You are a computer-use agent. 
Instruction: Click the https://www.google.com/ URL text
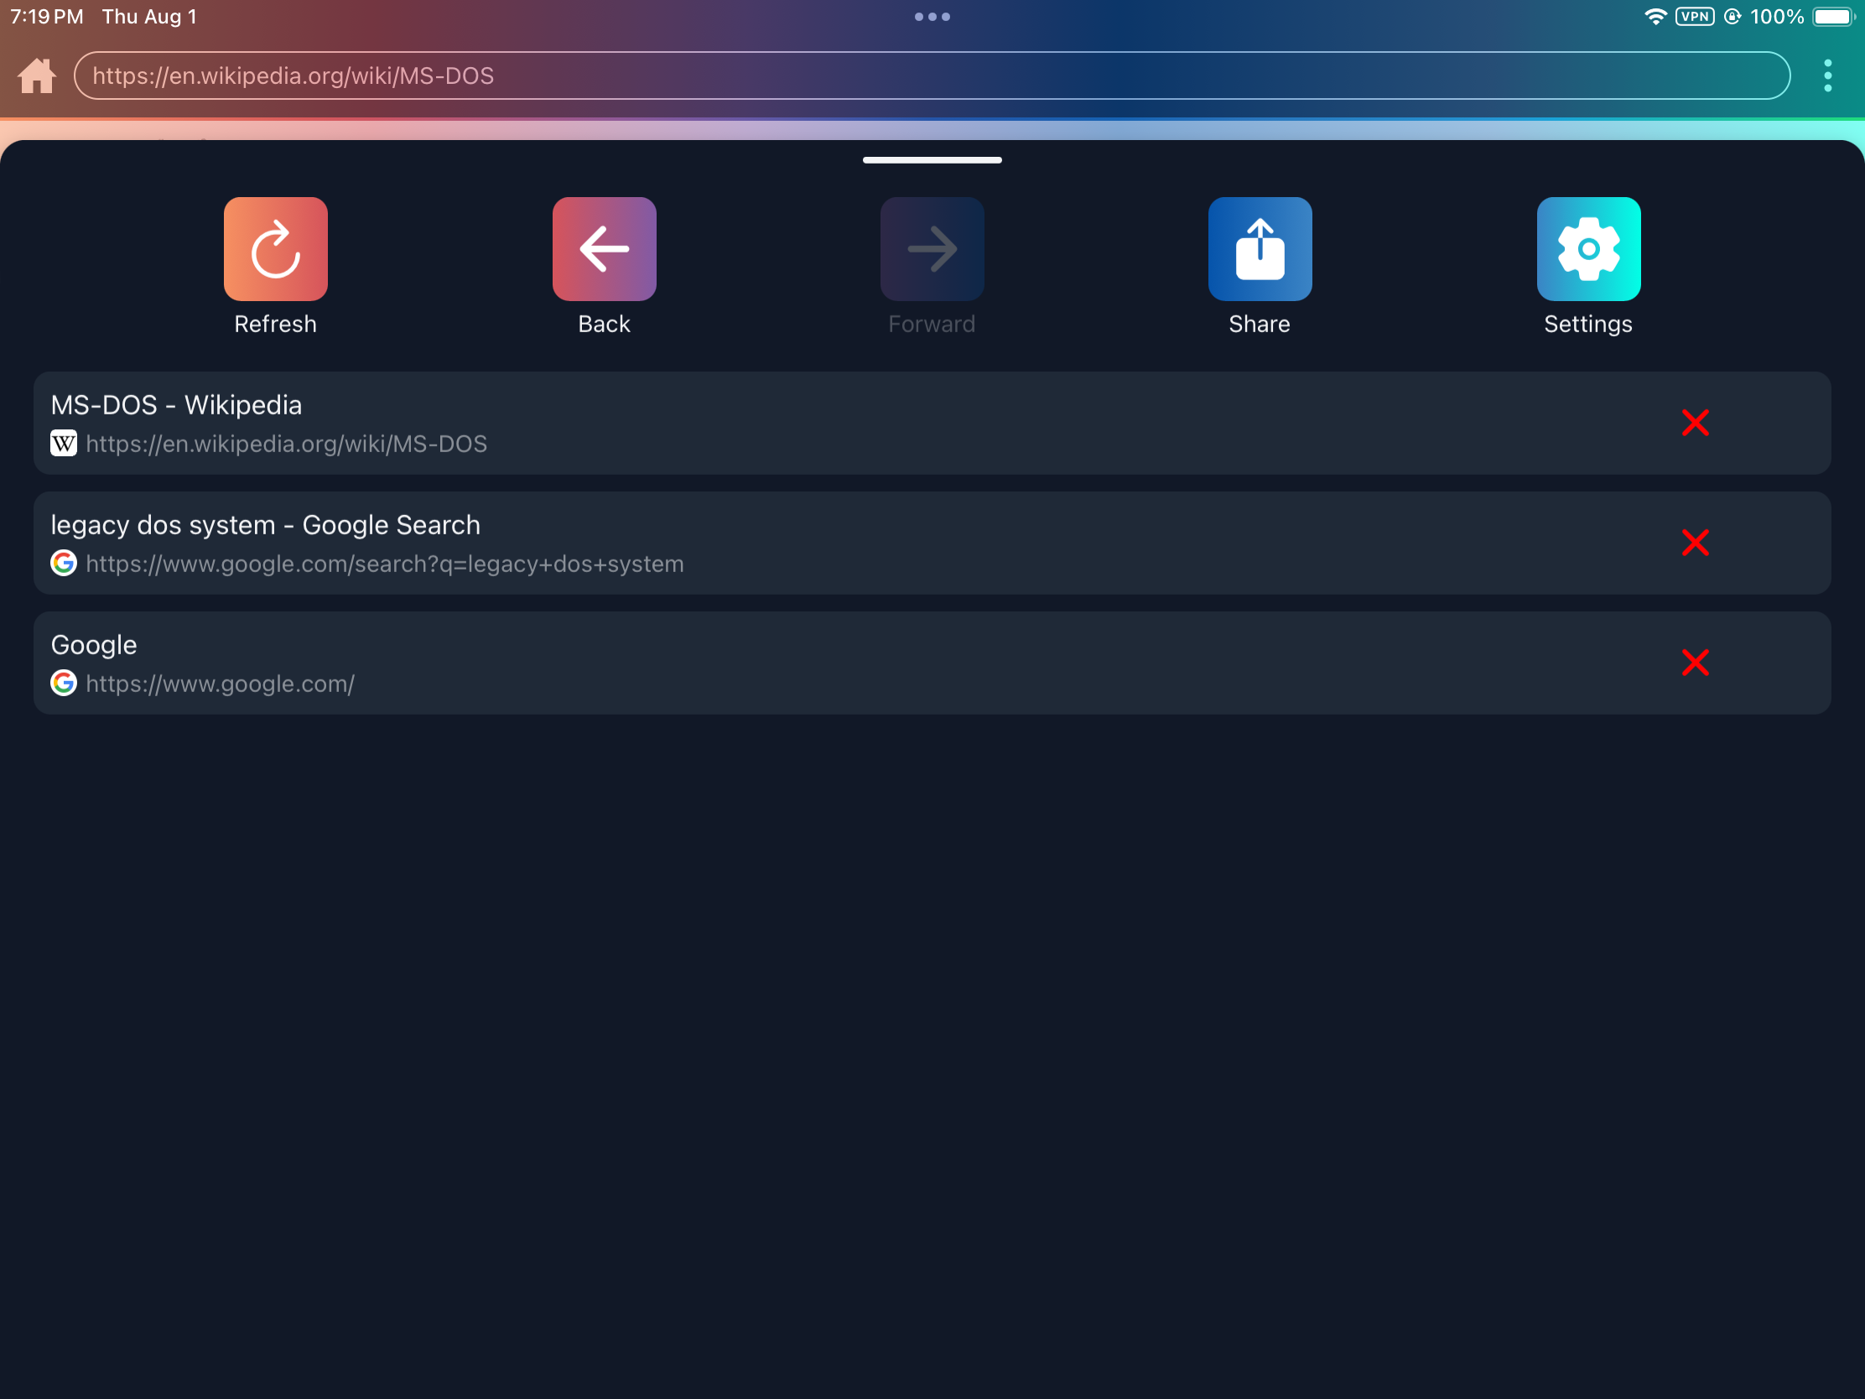pos(220,684)
